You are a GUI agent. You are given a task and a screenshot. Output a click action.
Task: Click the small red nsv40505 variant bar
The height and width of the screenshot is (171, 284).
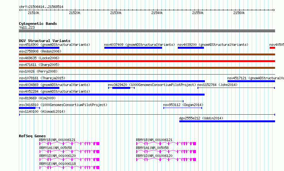272,48
